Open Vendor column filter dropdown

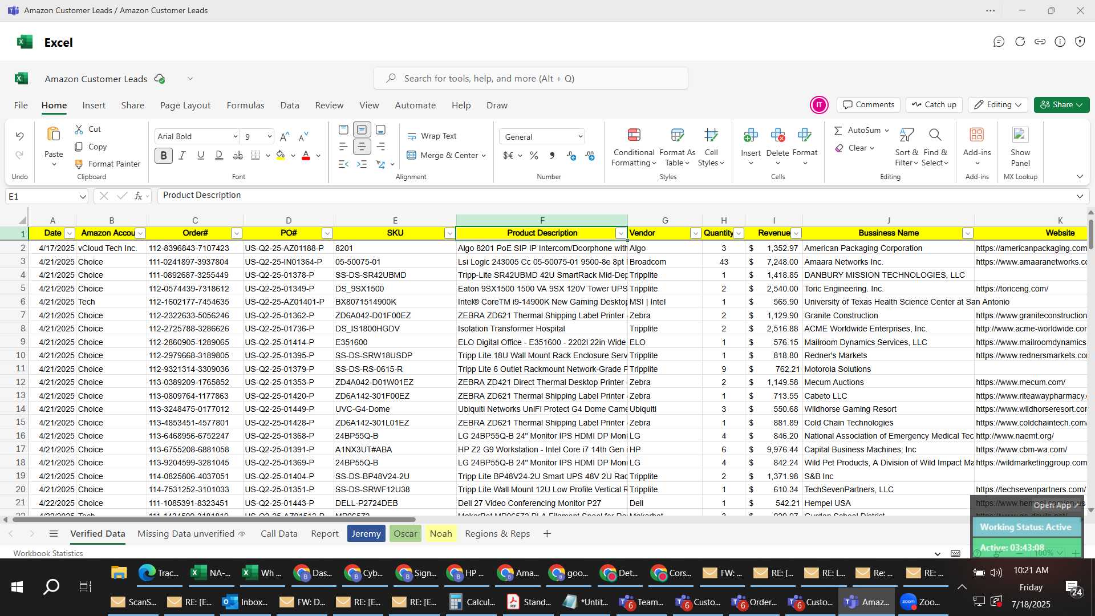pyautogui.click(x=695, y=233)
